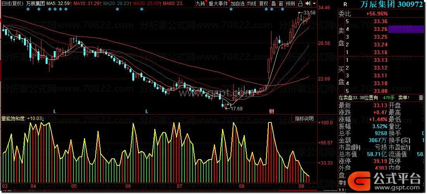The height and width of the screenshot is (194, 427).
Task: Select sell level 1 price 33.16
Action: coord(381,52)
